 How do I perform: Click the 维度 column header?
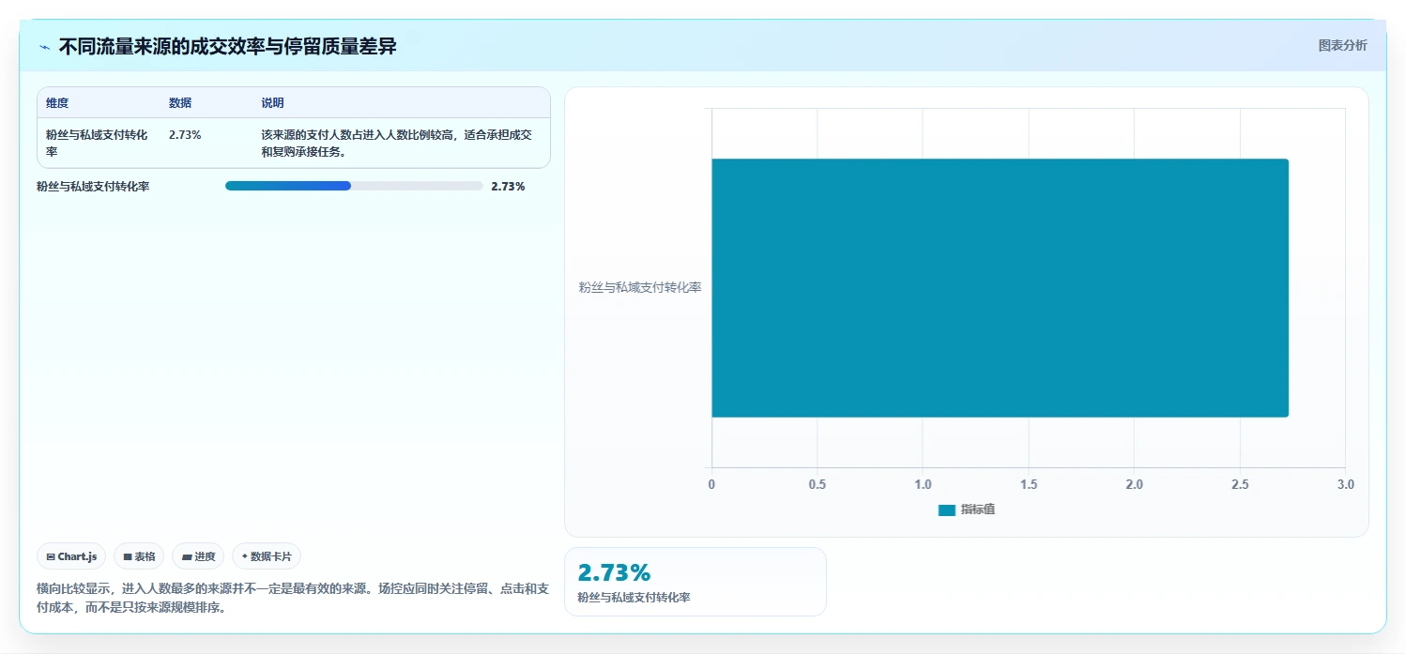(x=57, y=103)
